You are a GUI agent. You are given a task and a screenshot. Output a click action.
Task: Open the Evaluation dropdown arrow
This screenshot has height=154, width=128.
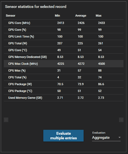[x=120, y=137]
